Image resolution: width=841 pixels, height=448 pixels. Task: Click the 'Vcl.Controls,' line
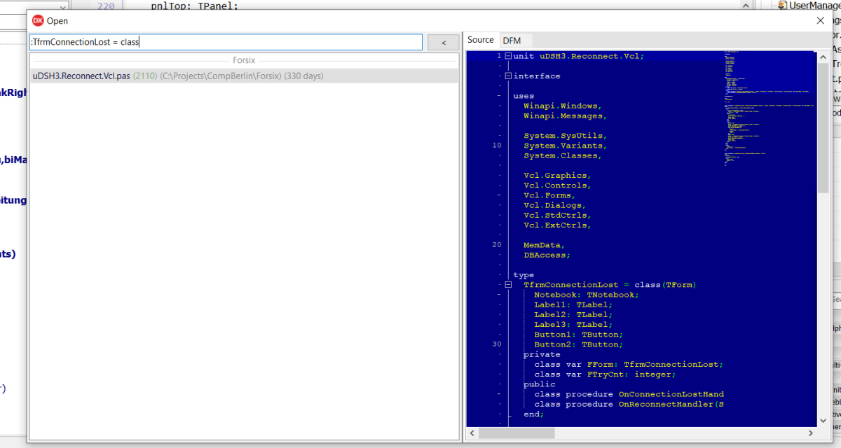[x=558, y=185]
